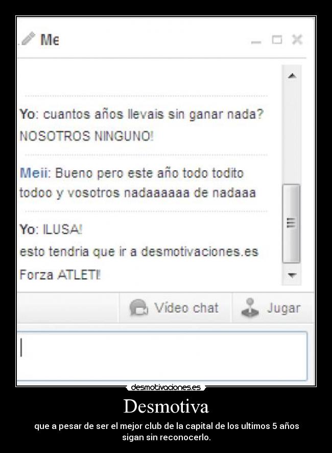
Task: Open Video chat with the camera icon
Action: 138,308
